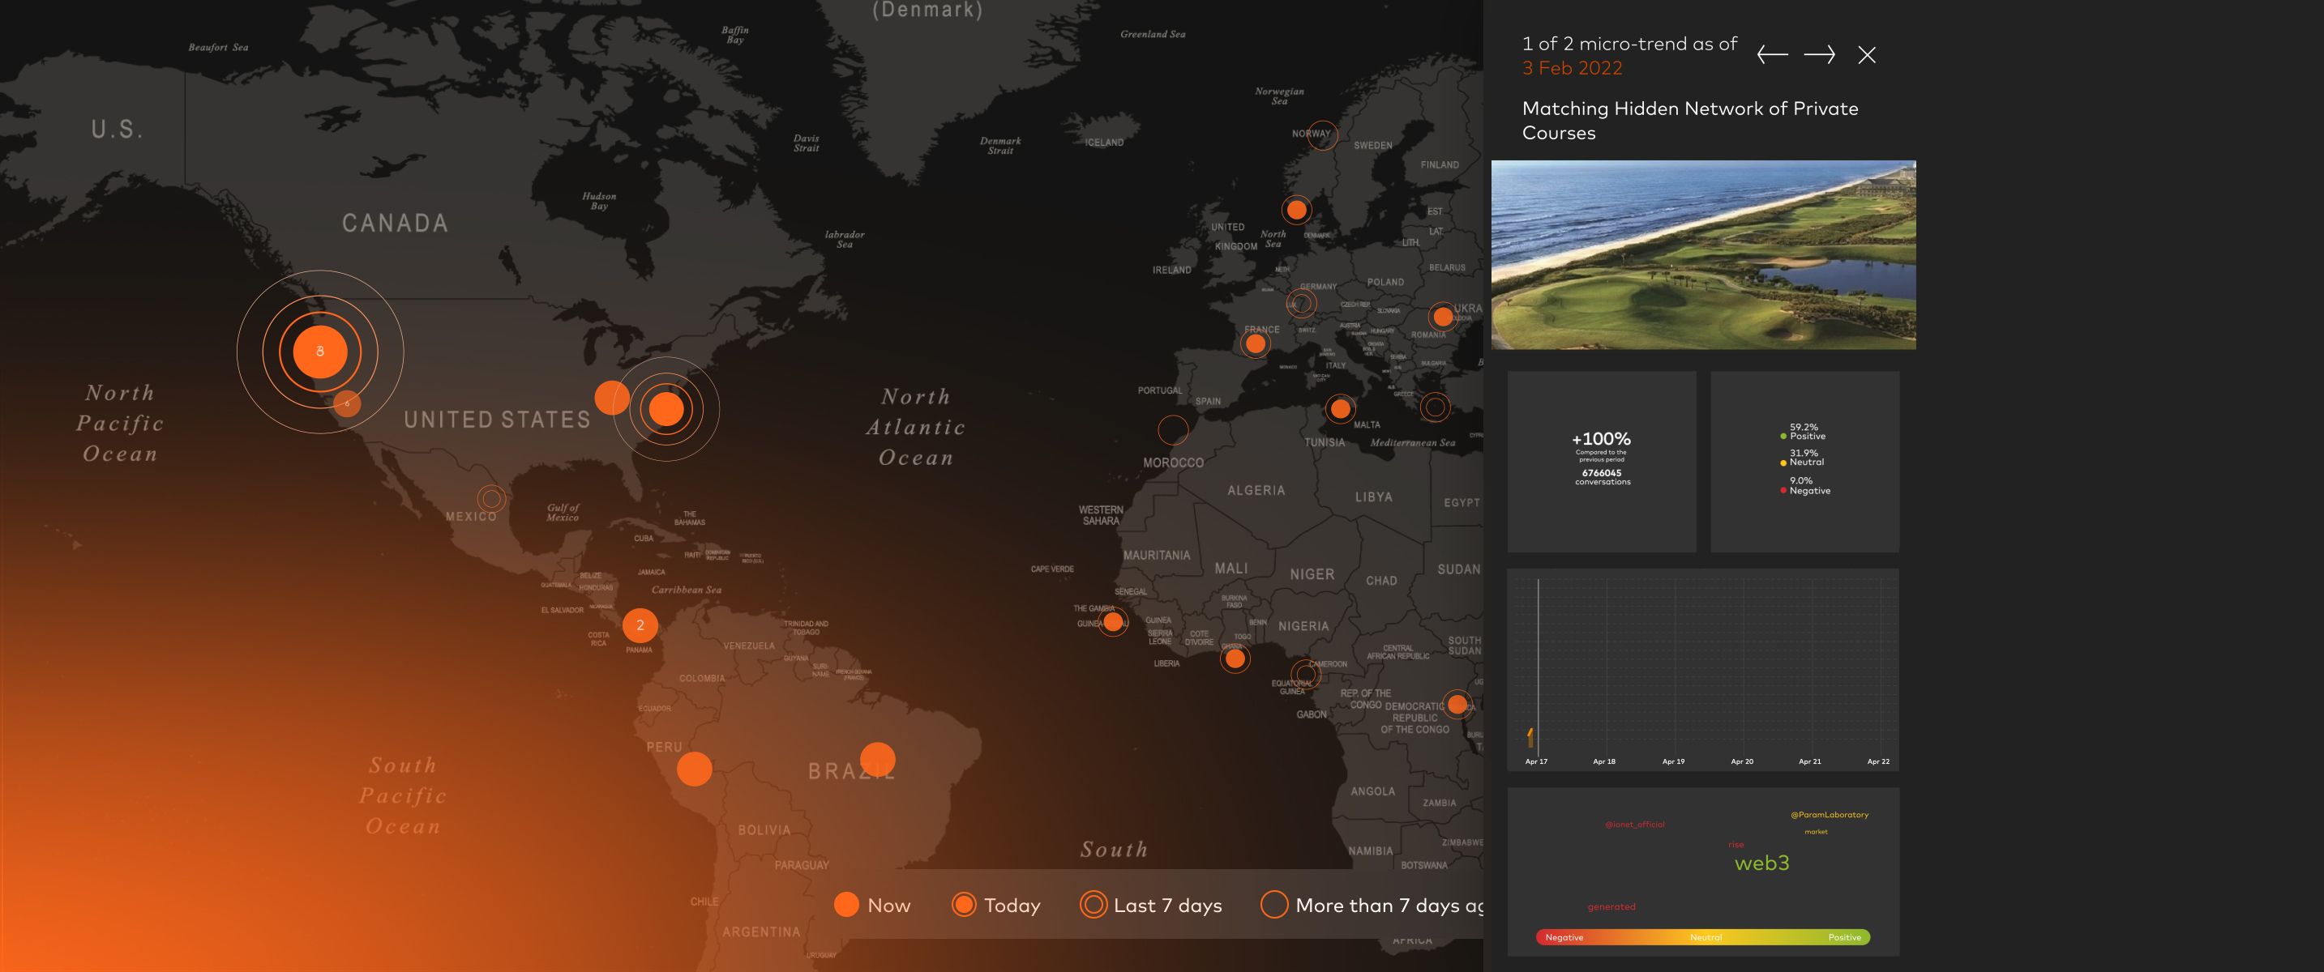This screenshot has width=2324, height=972.
Task: Click the marker over France
Action: 1255,343
